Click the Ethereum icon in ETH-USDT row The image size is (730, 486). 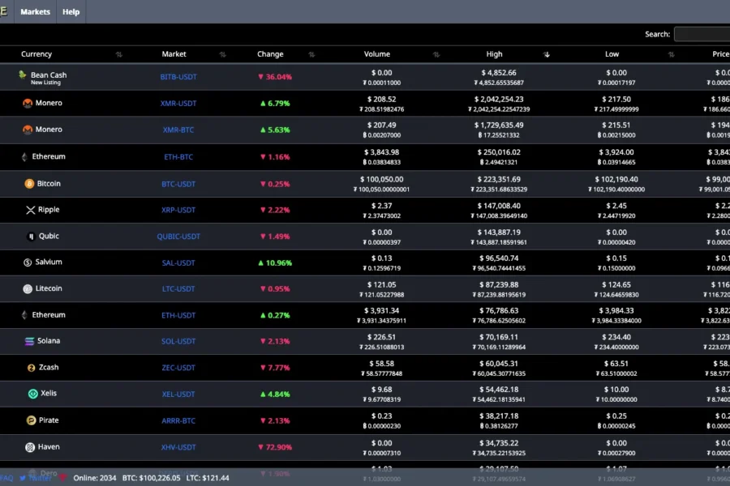tap(24, 315)
